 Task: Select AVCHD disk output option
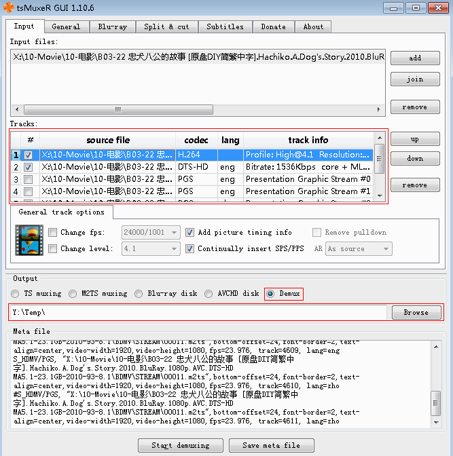coord(209,294)
